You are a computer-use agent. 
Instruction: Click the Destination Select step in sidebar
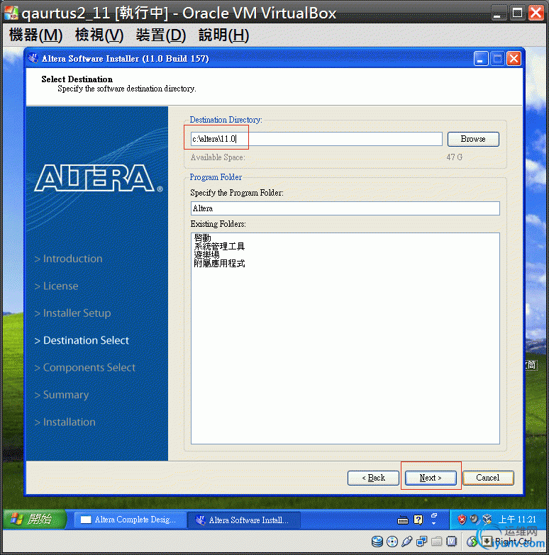point(82,340)
